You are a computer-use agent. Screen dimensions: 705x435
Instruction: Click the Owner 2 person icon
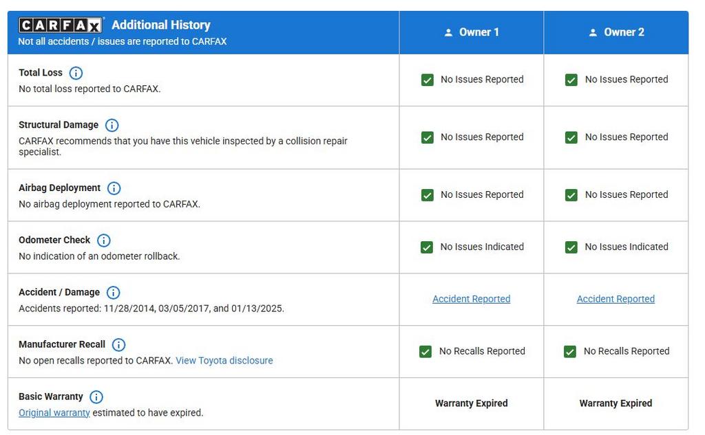(x=593, y=32)
